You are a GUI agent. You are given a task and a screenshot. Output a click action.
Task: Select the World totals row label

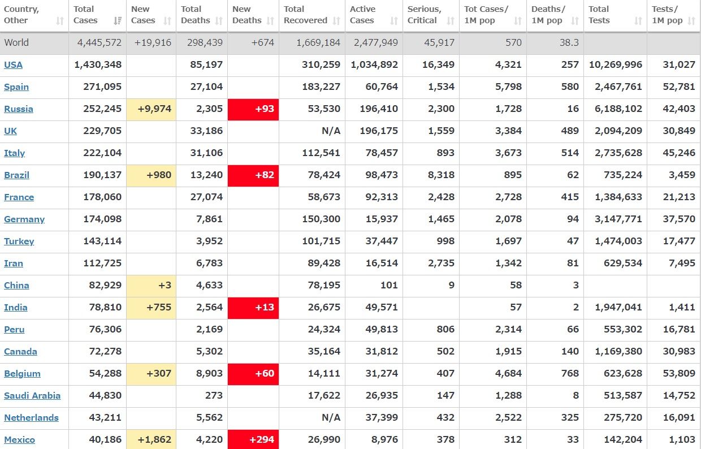[x=16, y=43]
